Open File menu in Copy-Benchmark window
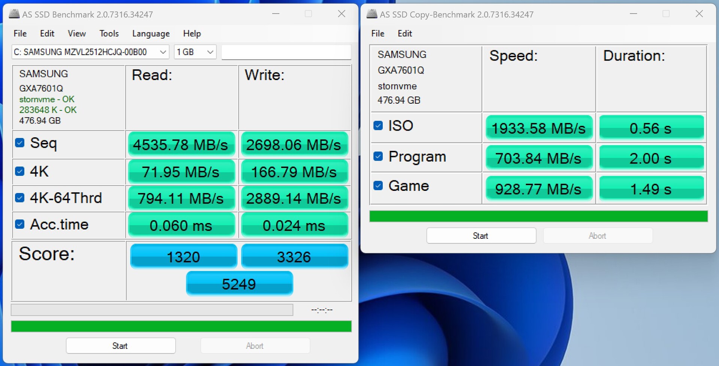 (x=378, y=33)
